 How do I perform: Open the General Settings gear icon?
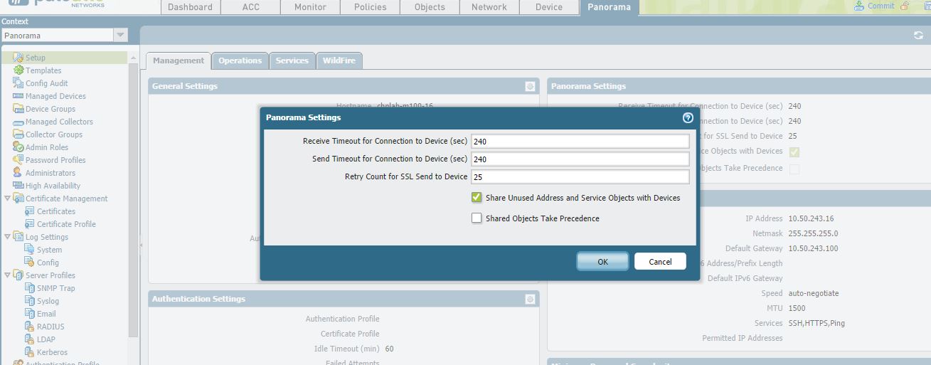pos(530,86)
